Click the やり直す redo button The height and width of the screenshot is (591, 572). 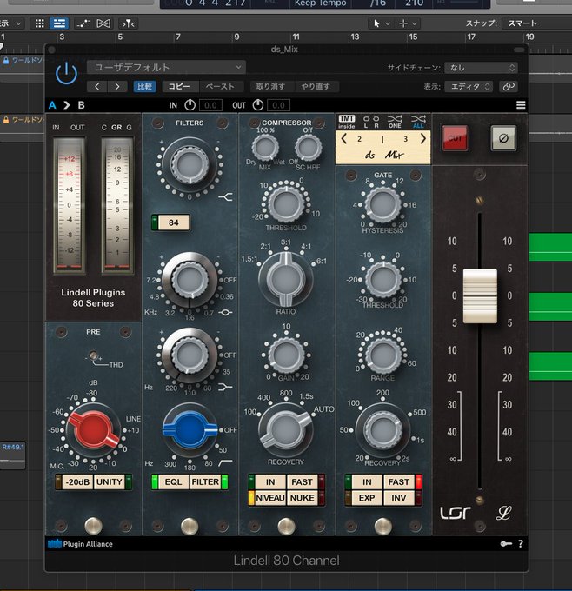coord(316,87)
